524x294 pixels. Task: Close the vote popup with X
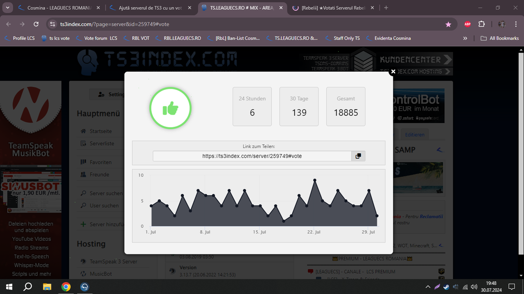pos(393,72)
